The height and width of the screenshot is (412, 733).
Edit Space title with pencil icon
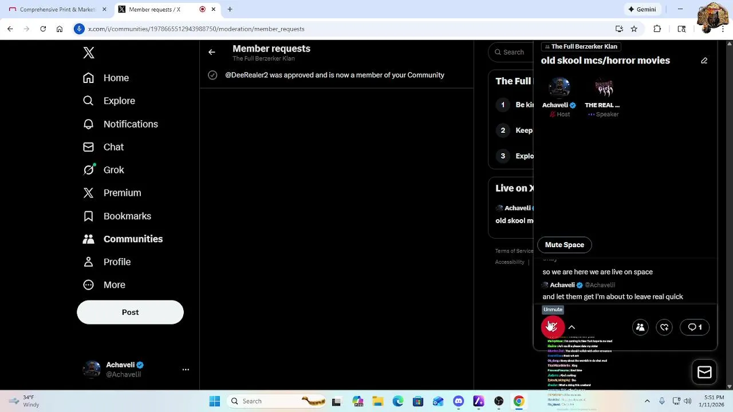coord(704,61)
